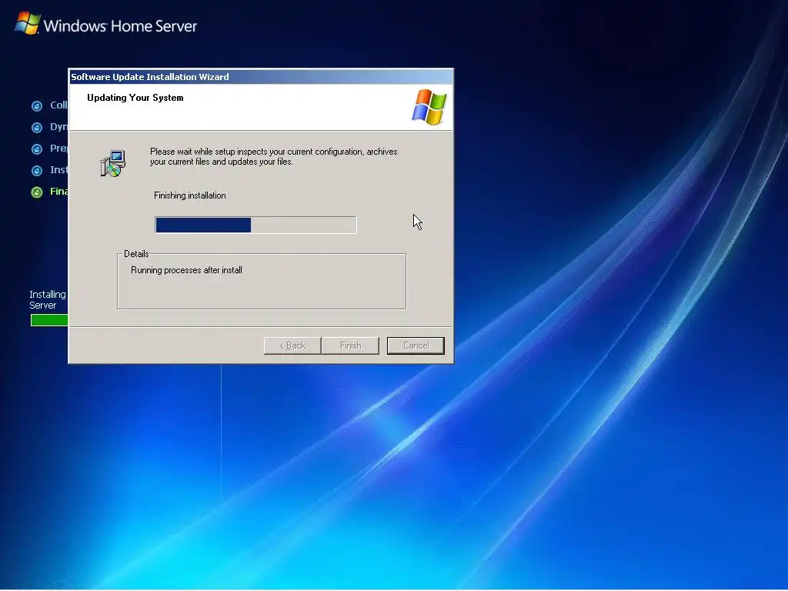Click the 'Installing Server' label text
The image size is (788, 591).
[47, 299]
